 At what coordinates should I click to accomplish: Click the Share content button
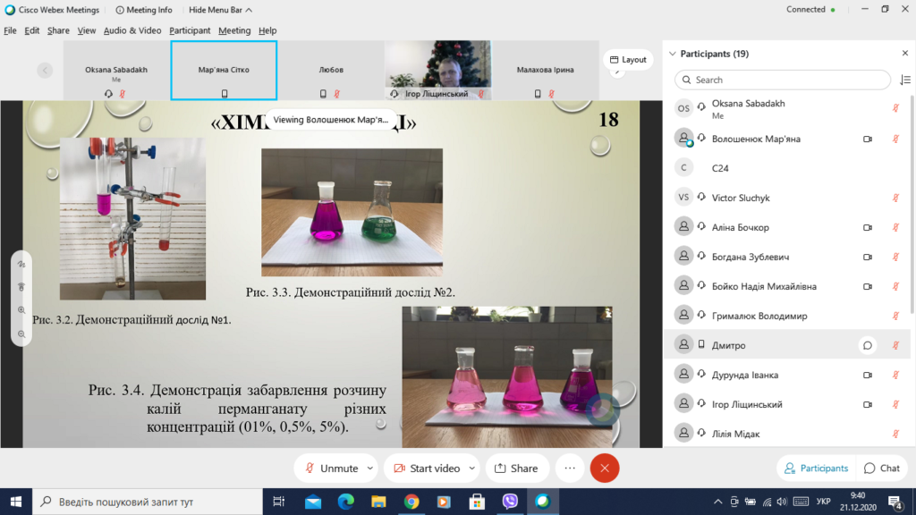[516, 469]
